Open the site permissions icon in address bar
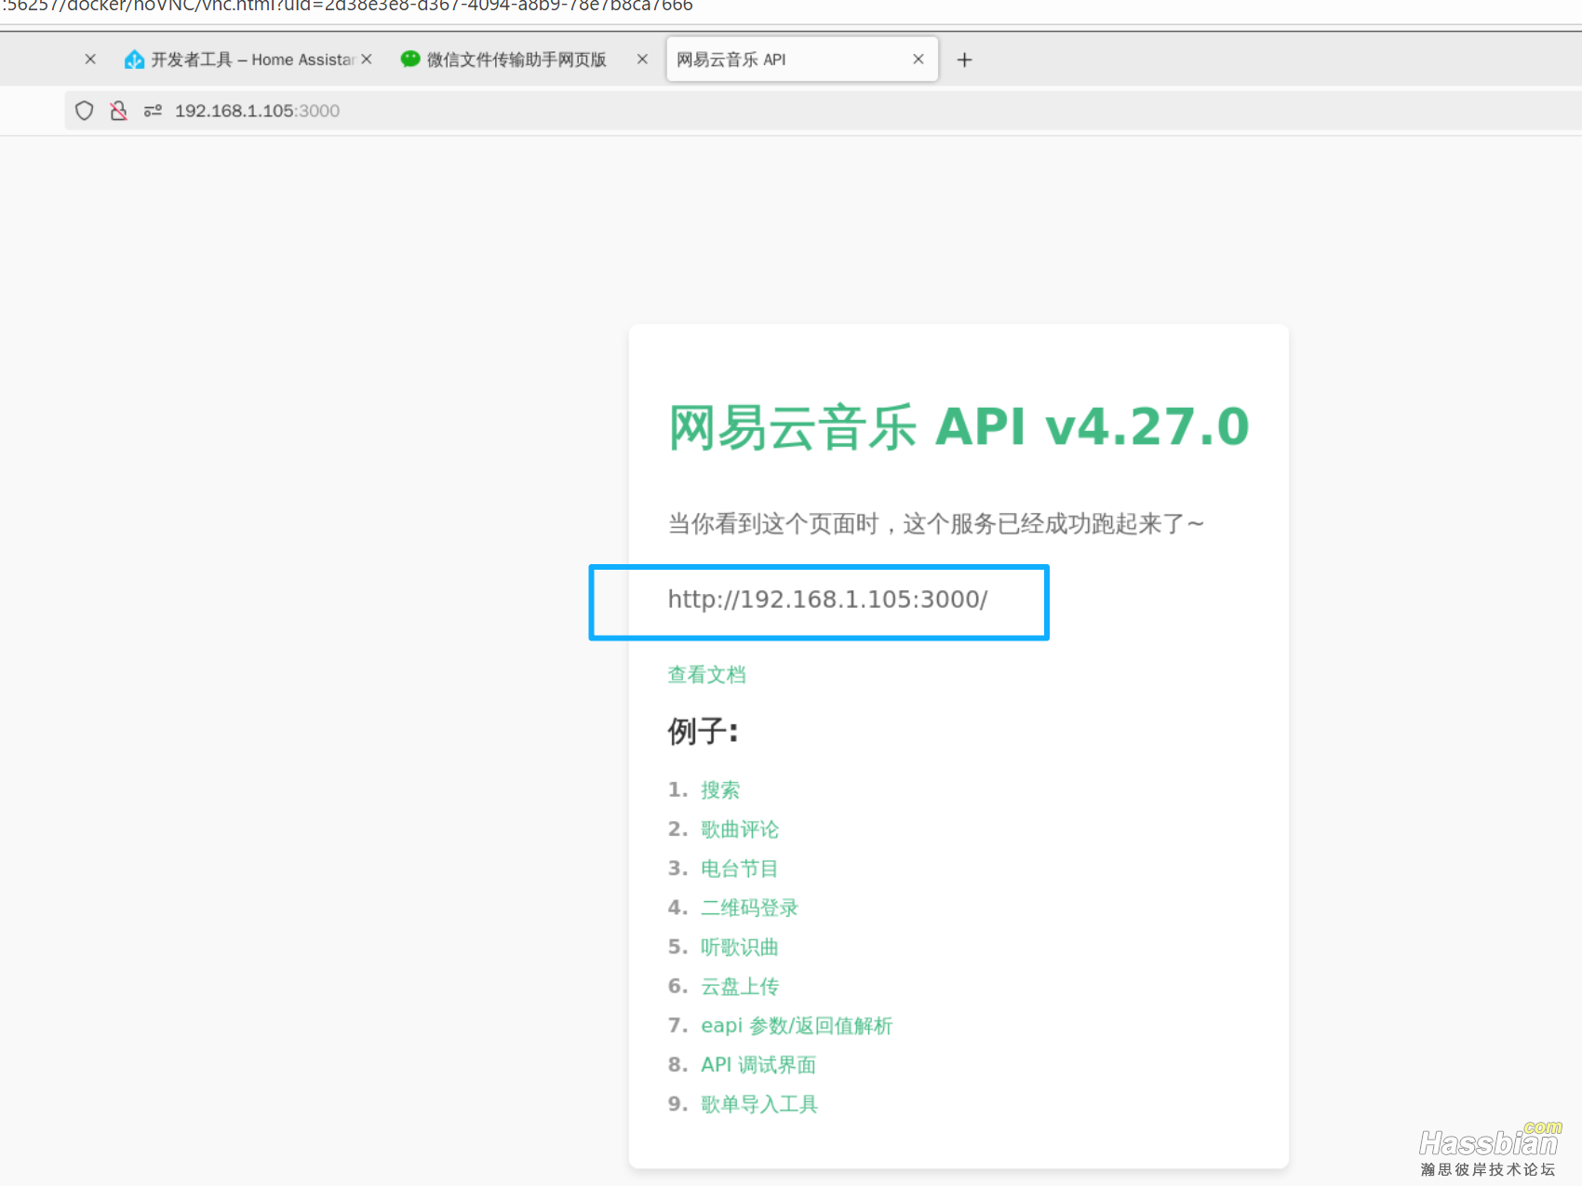Viewport: 1582px width, 1186px height. coord(152,110)
